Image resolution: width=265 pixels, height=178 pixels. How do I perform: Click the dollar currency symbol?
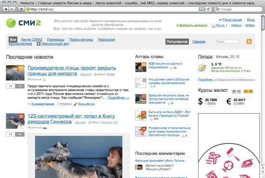click(x=200, y=102)
